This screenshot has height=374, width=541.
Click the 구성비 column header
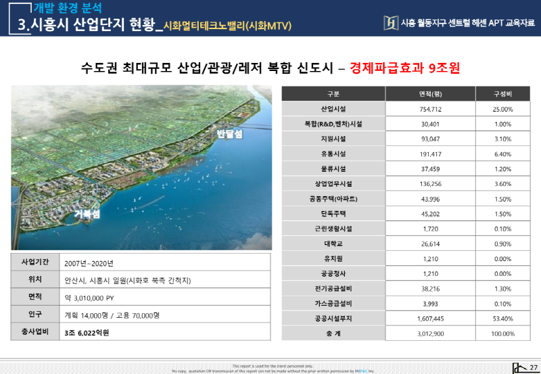[502, 94]
